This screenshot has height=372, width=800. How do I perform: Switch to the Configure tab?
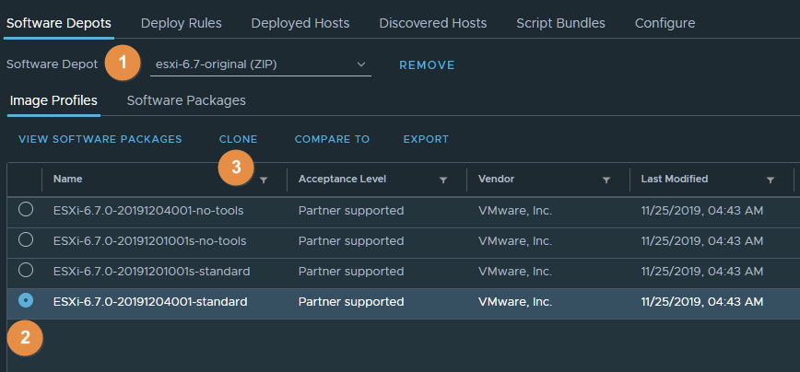pos(665,22)
